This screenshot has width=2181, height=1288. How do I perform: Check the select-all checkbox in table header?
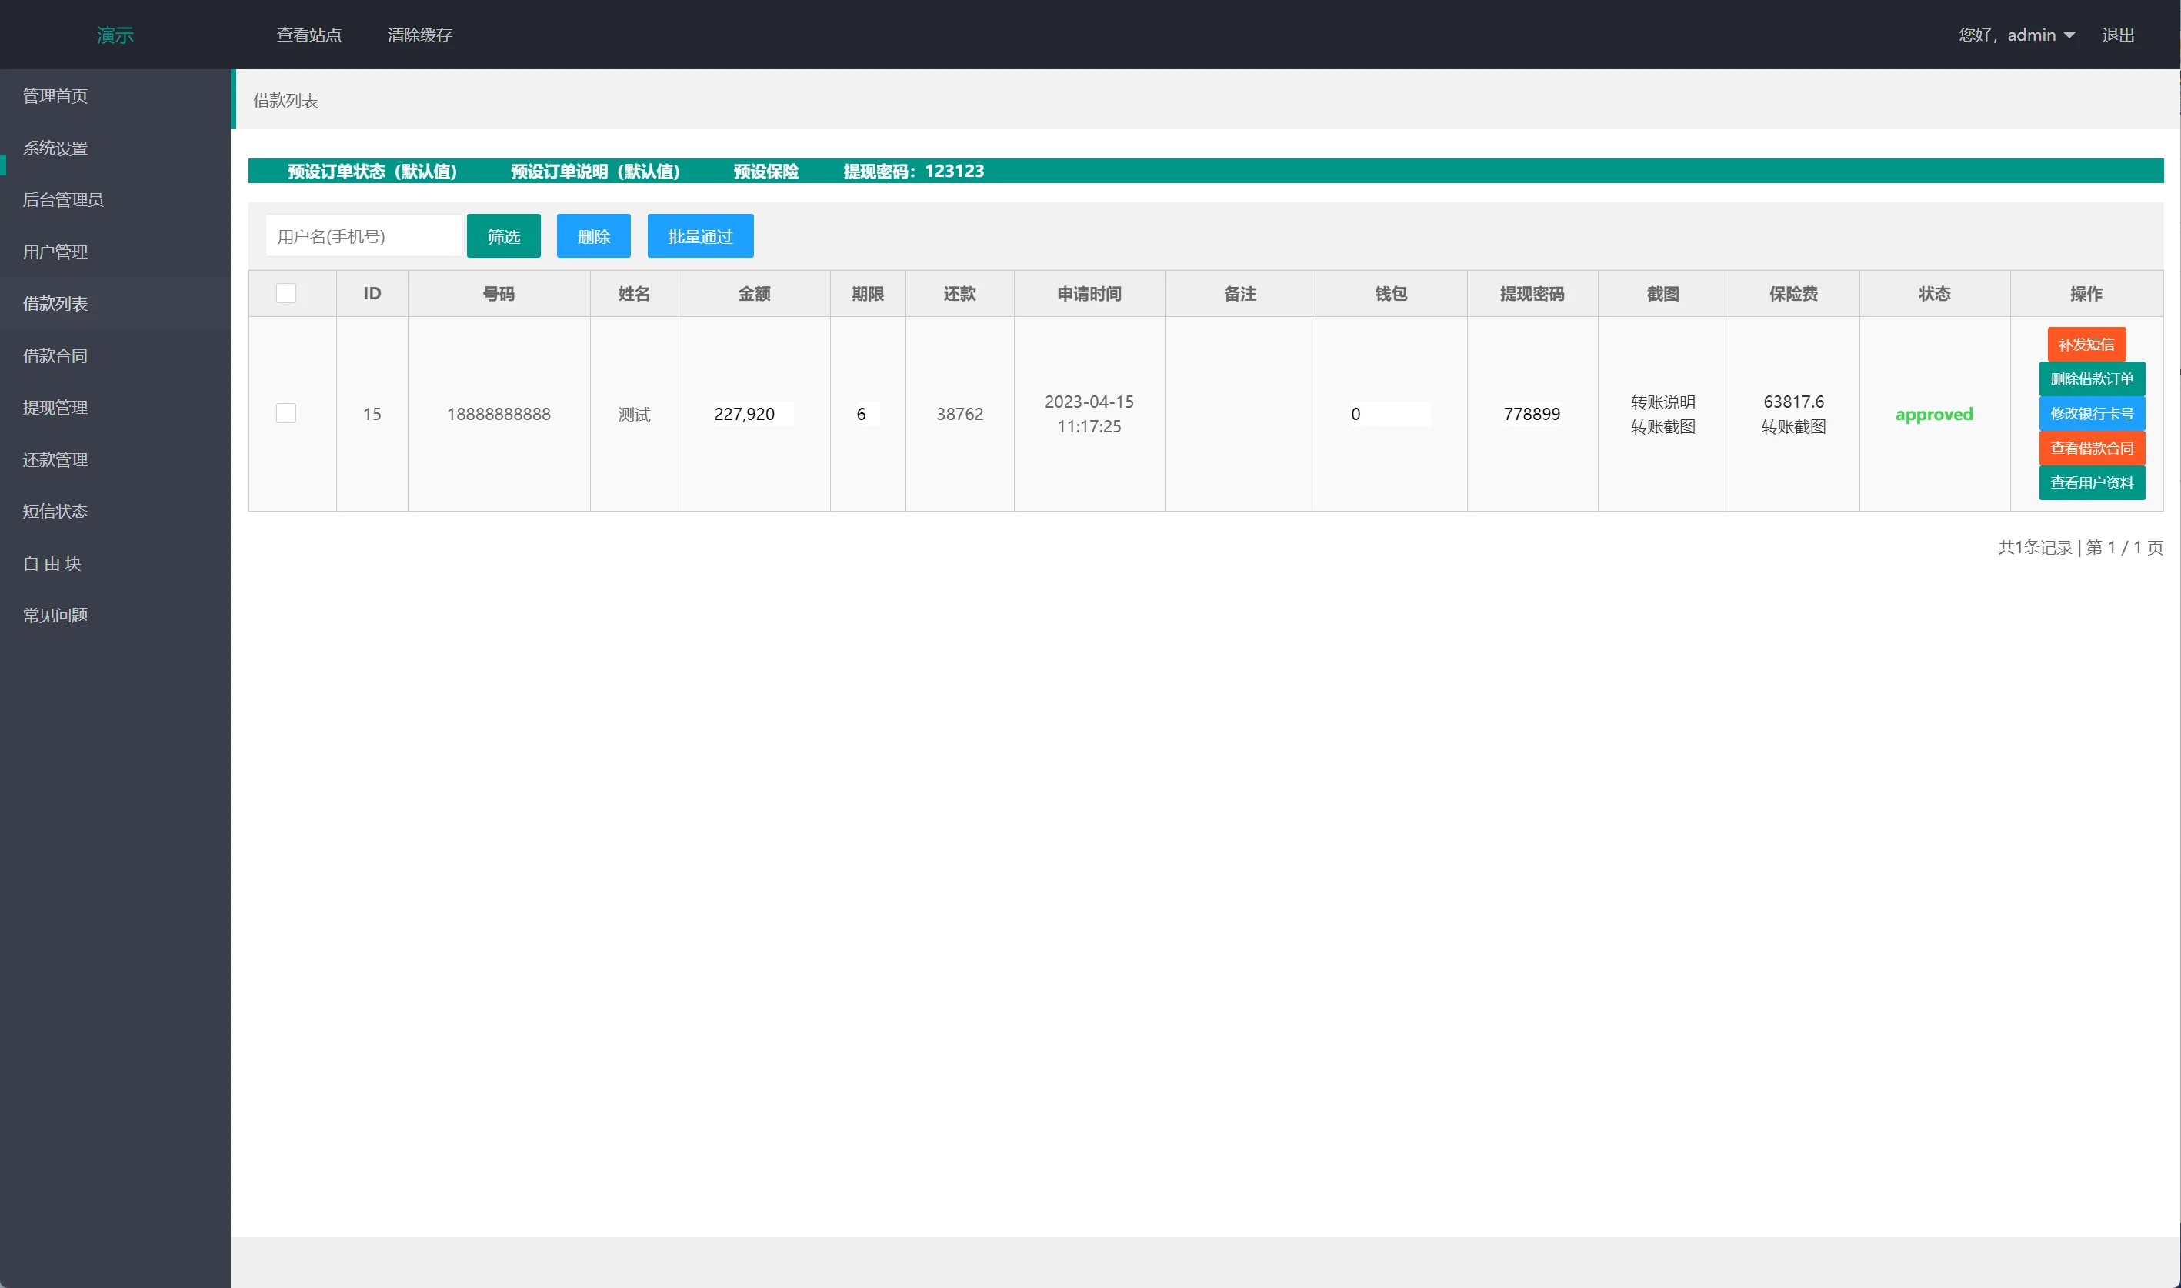point(285,293)
